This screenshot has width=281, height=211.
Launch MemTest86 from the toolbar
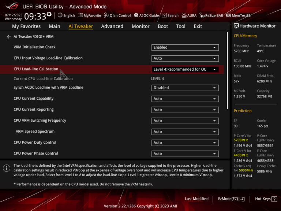click(229, 15)
